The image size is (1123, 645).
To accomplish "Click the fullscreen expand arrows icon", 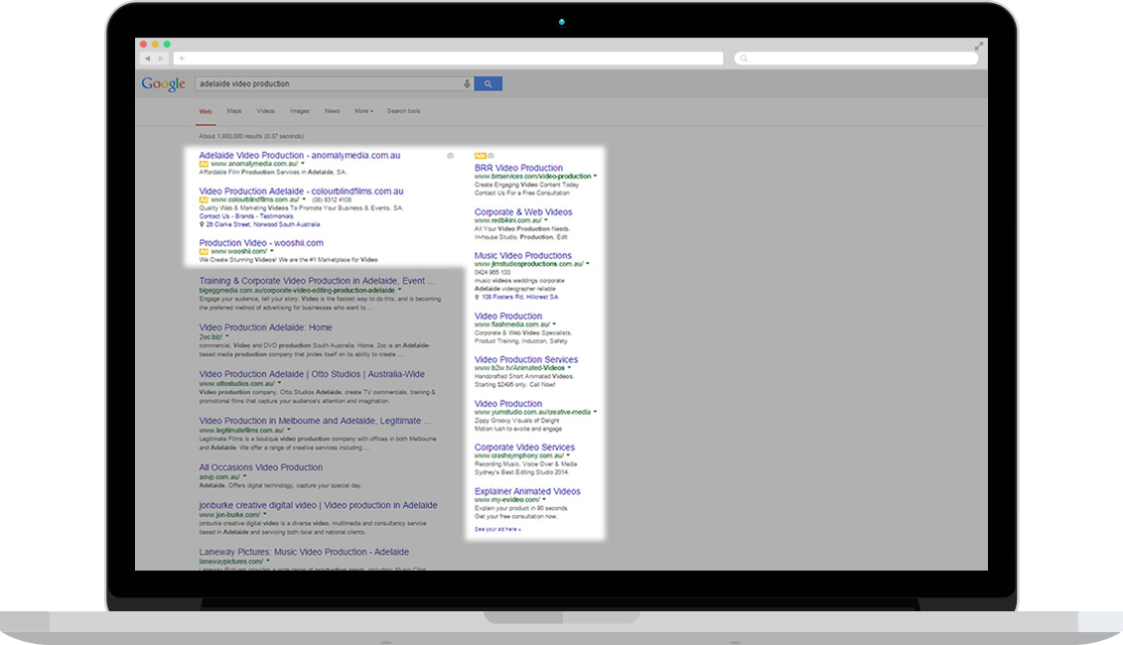I will pos(978,46).
